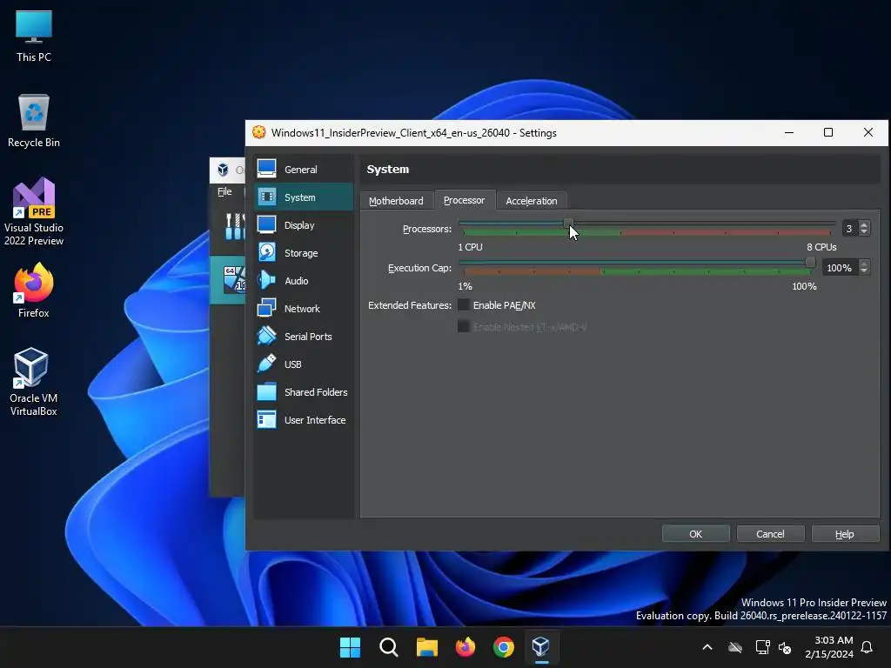
Task: Click the muted volume tray icon
Action: click(x=785, y=647)
